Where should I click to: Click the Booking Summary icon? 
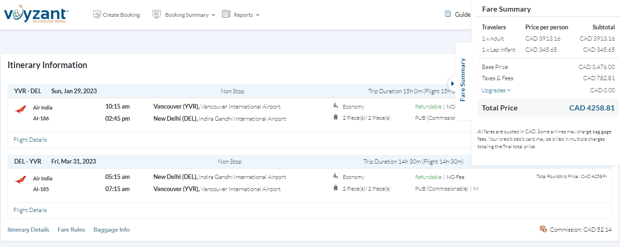pos(157,14)
